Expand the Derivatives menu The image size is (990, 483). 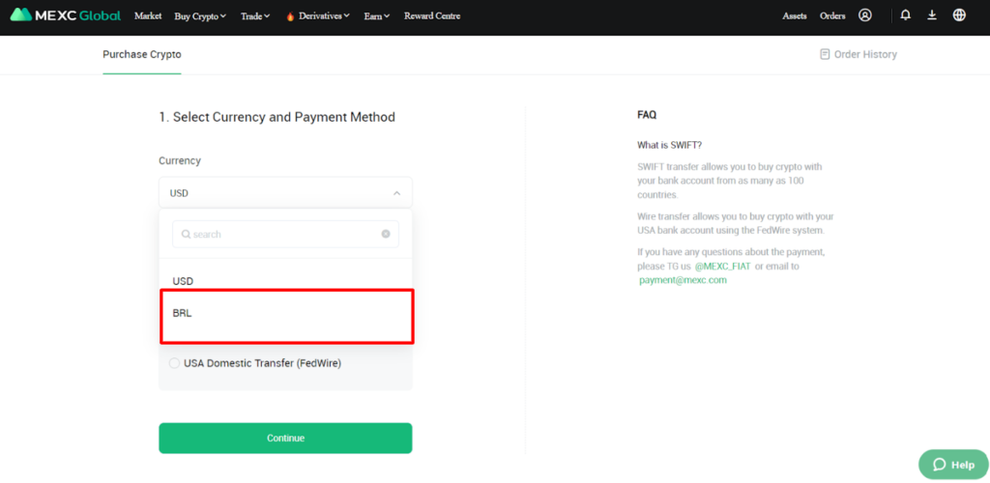coord(317,15)
